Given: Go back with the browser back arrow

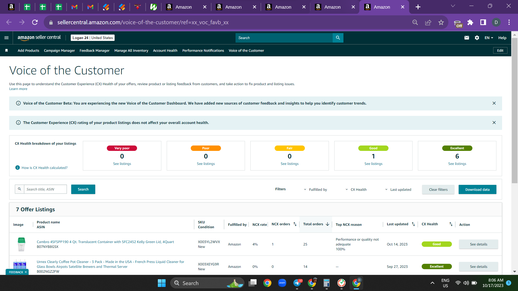Looking at the screenshot, I should point(9,22).
